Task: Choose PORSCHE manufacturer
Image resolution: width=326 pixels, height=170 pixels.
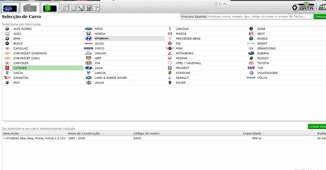Action: 183,73
